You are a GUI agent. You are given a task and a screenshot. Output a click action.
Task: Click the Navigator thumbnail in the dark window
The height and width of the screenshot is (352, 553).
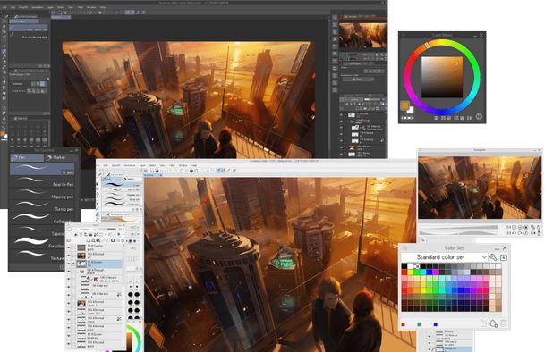tap(363, 36)
